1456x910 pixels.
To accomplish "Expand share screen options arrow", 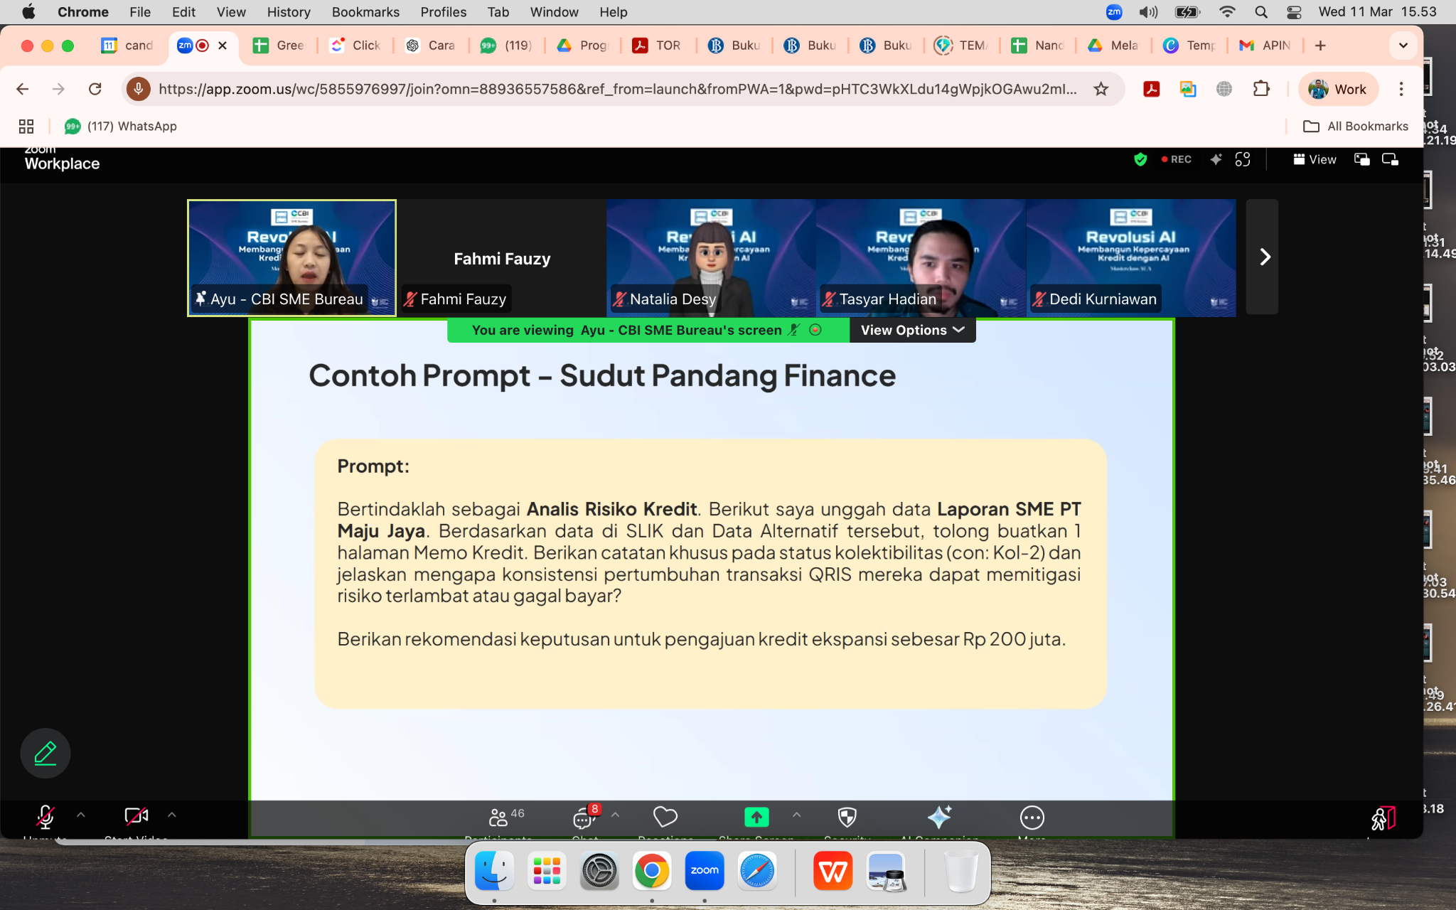I will click(796, 815).
